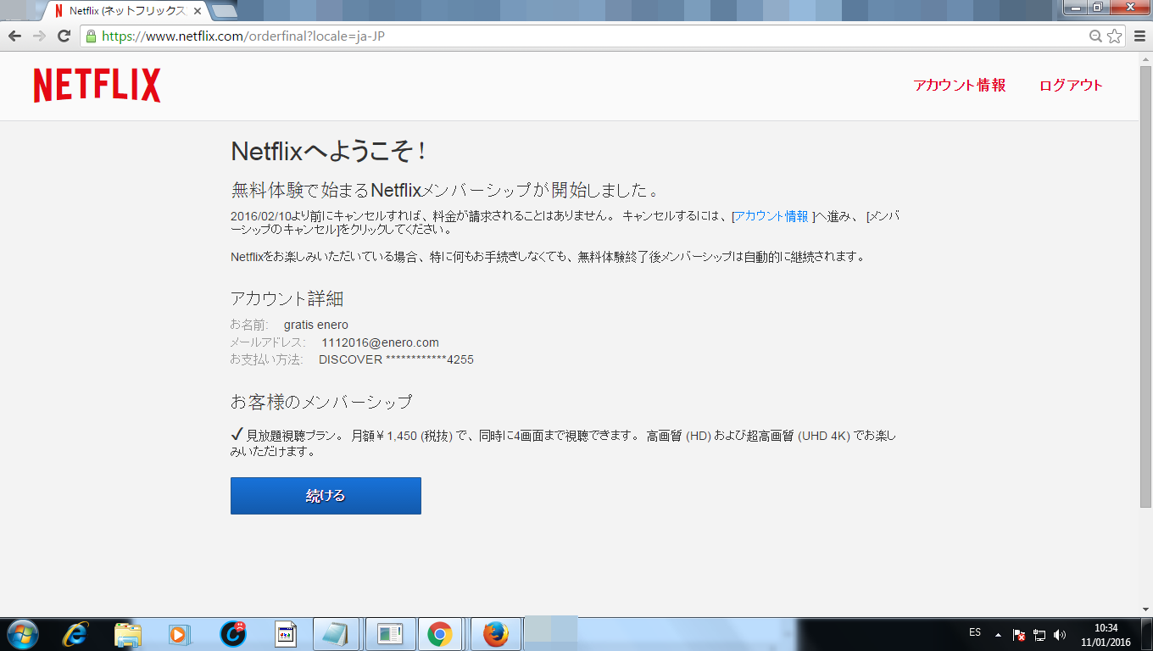1153x651 pixels.
Task: Open Windows Media Player from taskbar
Action: 180,634
